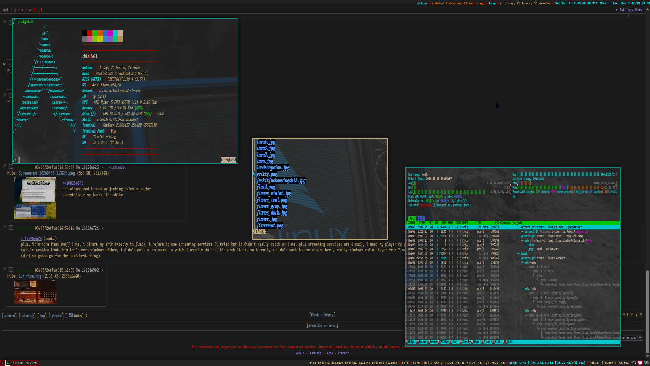Click the scroll-to-top arrow at top right
Image resolution: width=650 pixels, height=366 pixels.
[647, 10]
